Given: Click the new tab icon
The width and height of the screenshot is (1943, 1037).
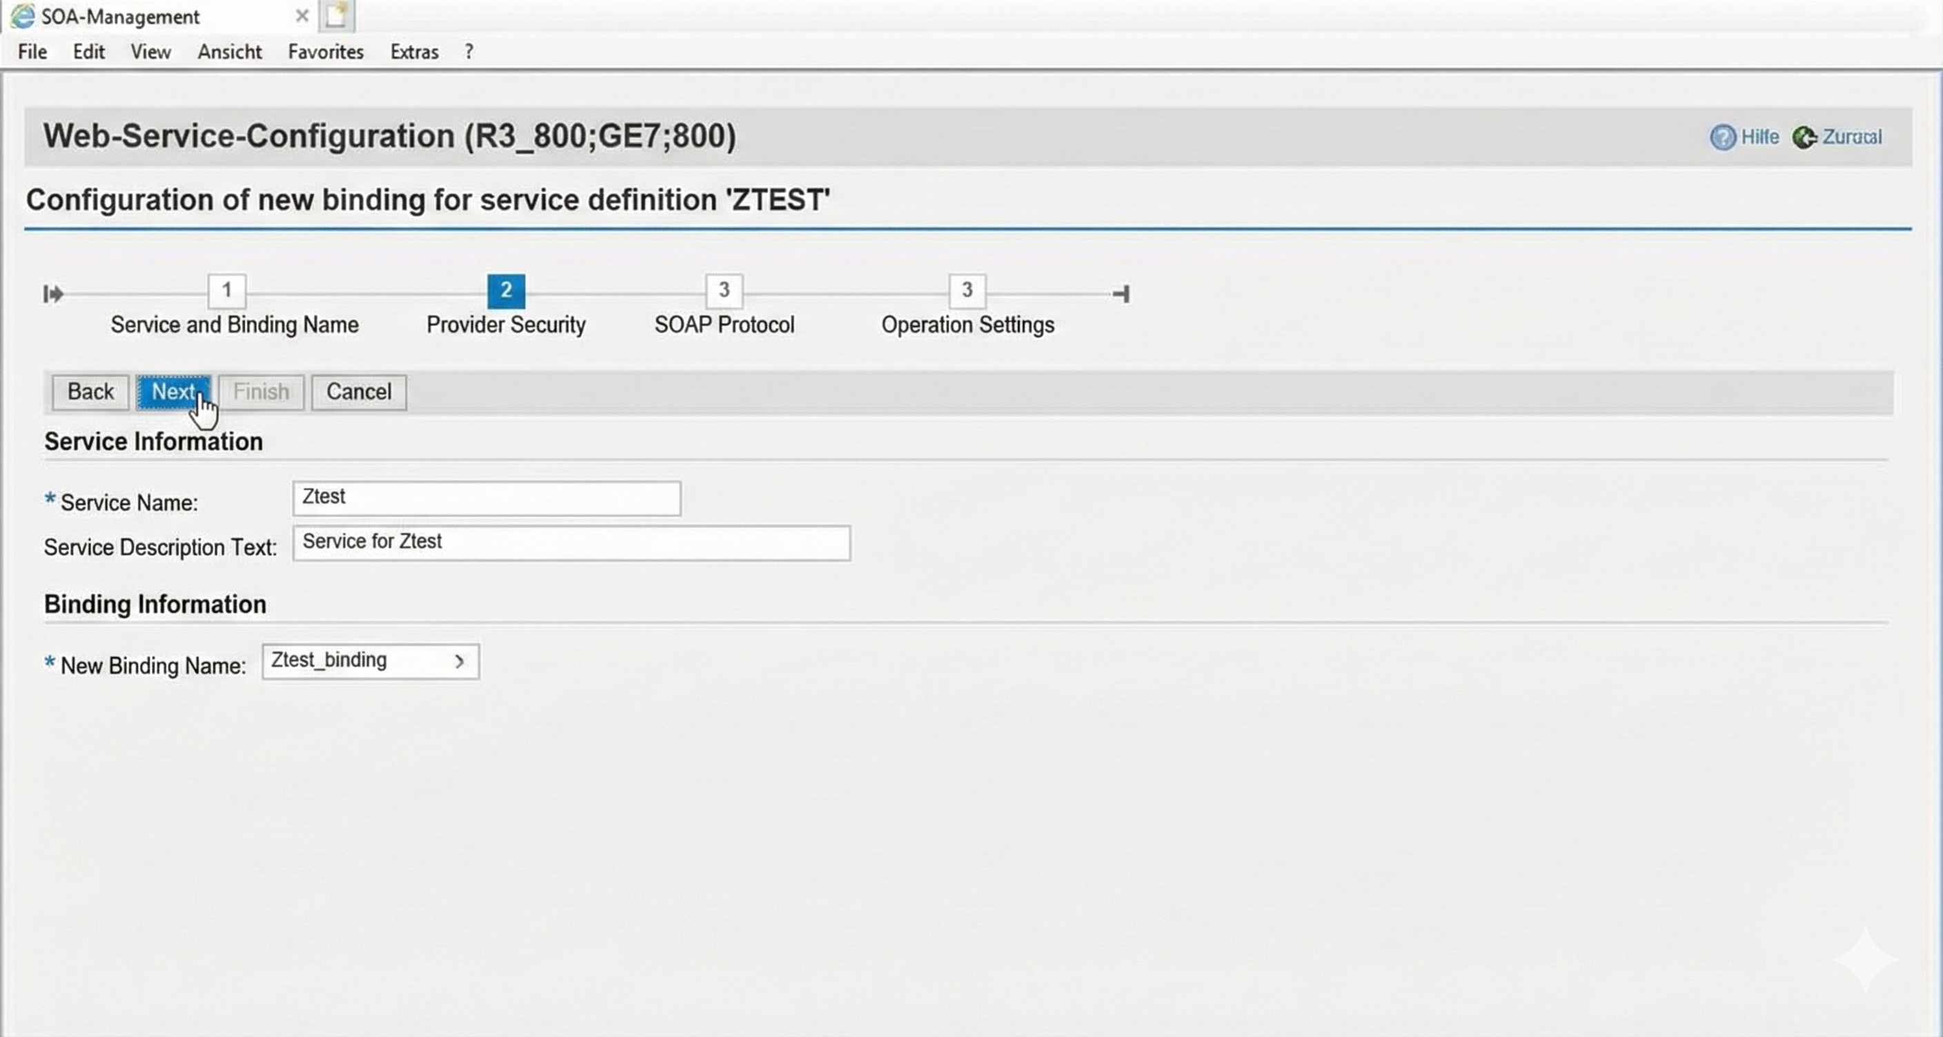Looking at the screenshot, I should pyautogui.click(x=337, y=16).
